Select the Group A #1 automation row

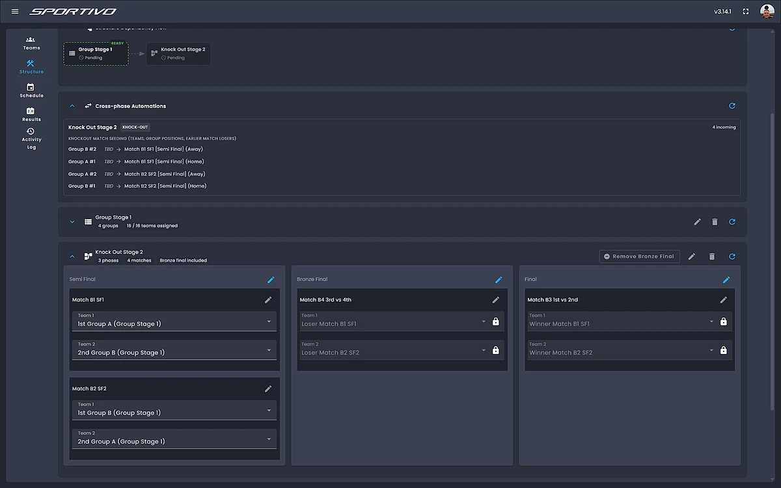tap(136, 162)
